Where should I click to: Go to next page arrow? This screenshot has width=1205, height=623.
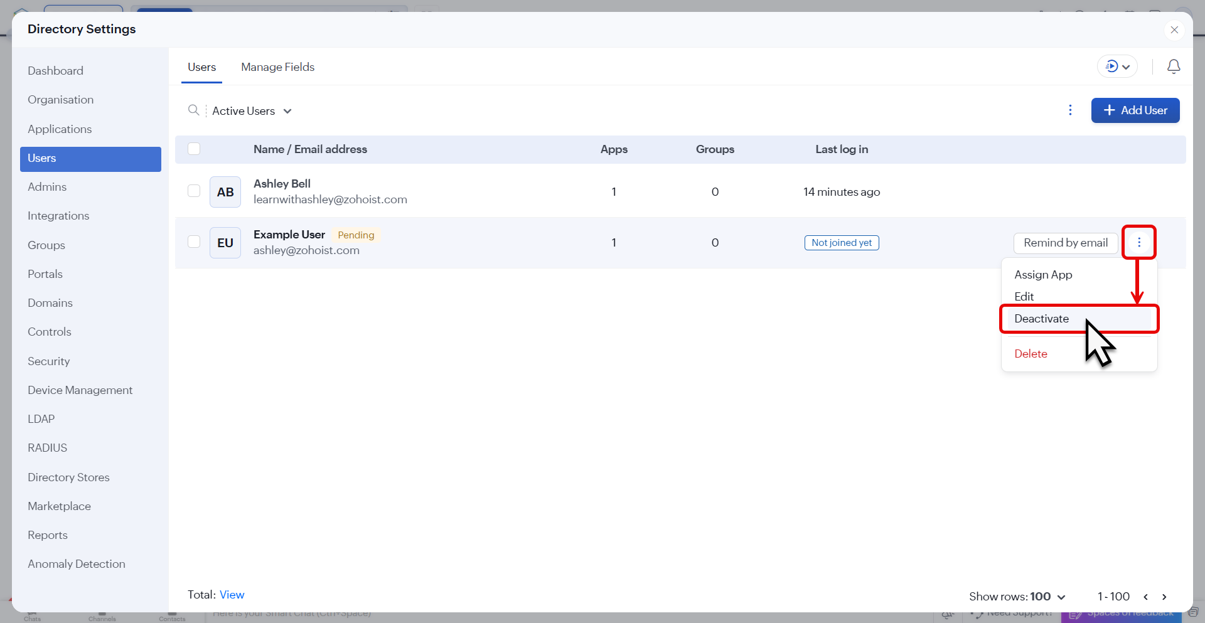(x=1164, y=597)
